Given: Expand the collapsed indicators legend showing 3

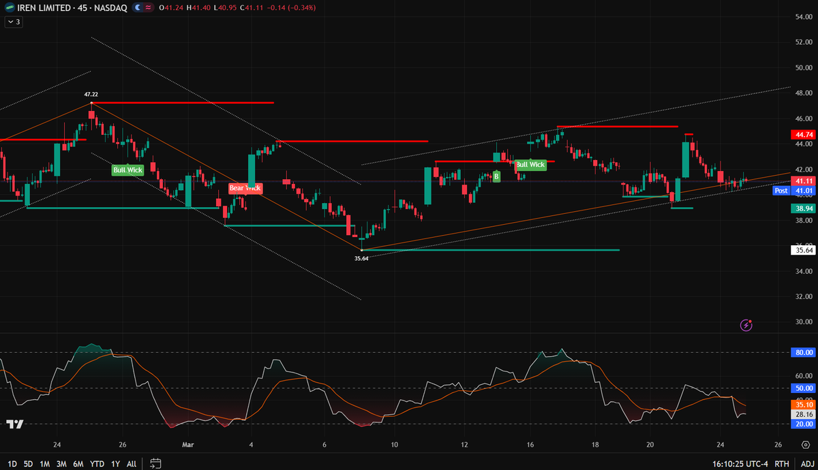Looking at the screenshot, I should point(14,22).
